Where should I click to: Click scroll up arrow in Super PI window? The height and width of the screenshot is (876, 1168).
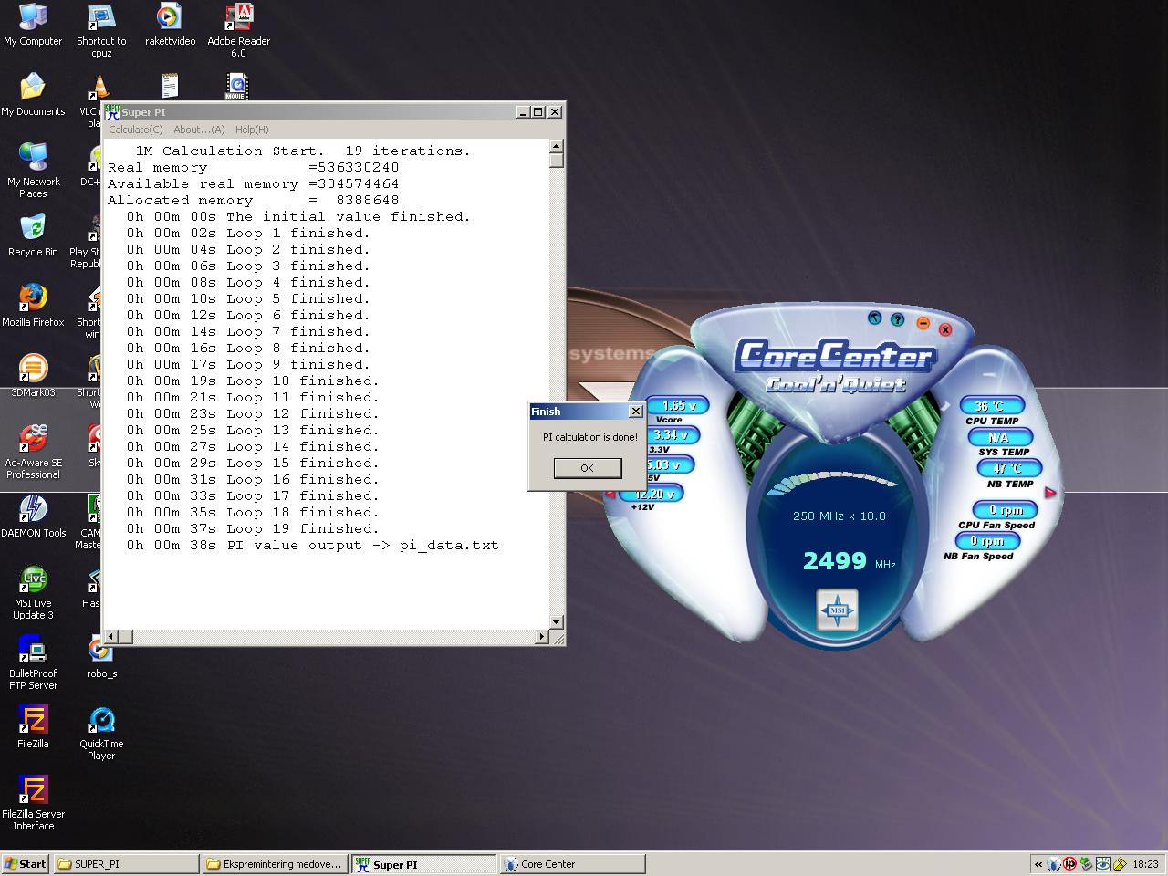[x=557, y=146]
